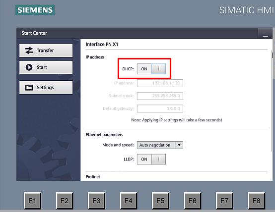
Task: Click the Siemens logo
Action: click(x=35, y=10)
